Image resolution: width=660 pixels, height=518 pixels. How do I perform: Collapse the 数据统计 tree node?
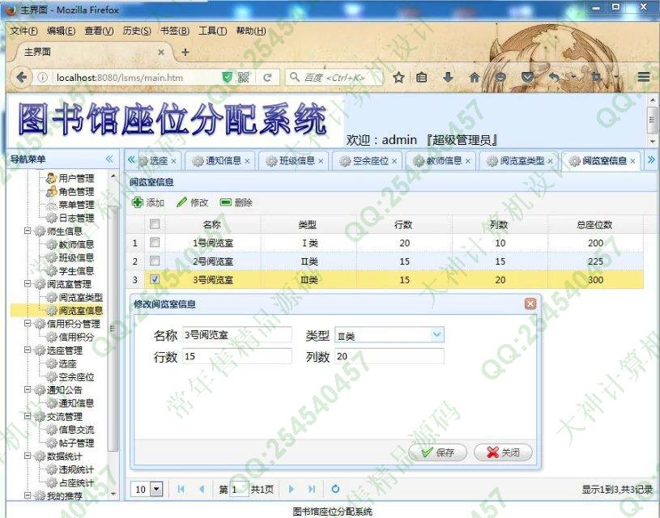coord(28,456)
